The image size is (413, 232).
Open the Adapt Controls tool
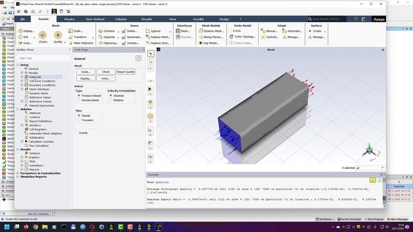click(270, 37)
